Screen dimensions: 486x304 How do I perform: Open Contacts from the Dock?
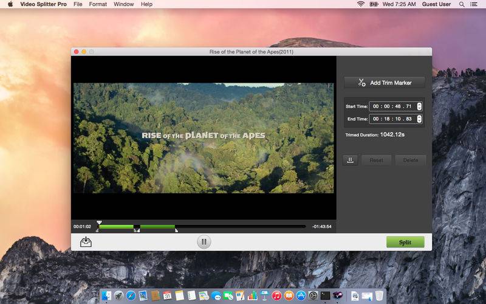[x=156, y=295]
